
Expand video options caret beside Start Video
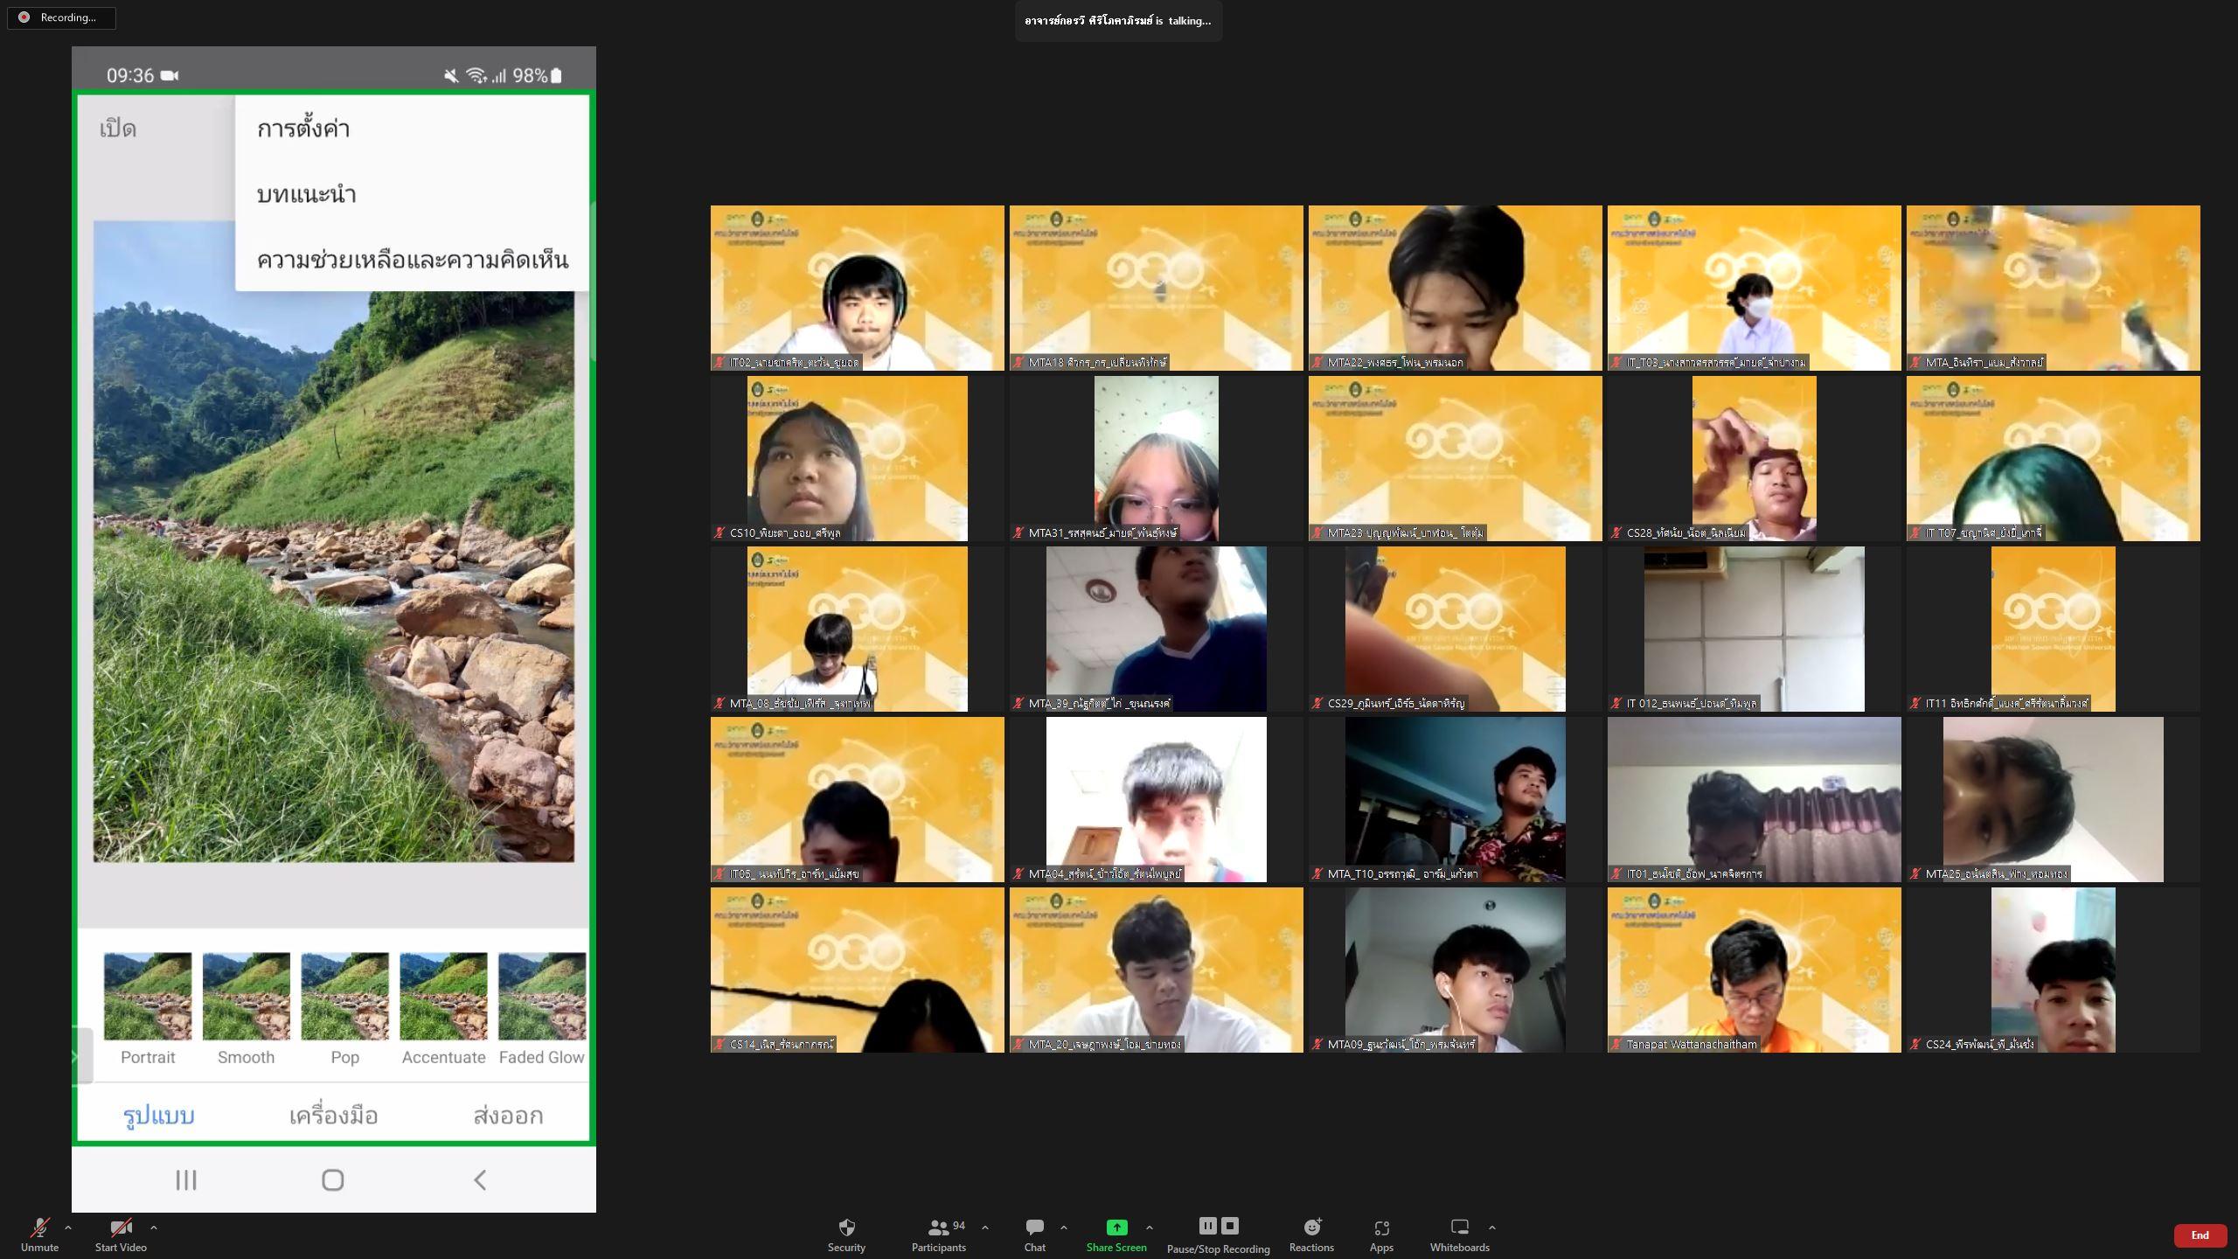click(154, 1228)
